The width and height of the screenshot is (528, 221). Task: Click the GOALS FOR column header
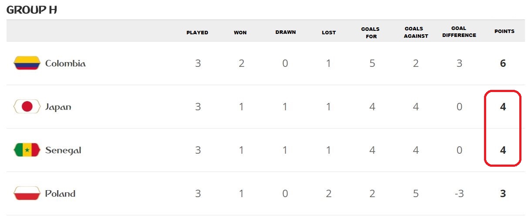click(371, 33)
